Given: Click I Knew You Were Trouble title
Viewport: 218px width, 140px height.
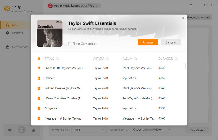Looking at the screenshot, I should click(x=63, y=98).
